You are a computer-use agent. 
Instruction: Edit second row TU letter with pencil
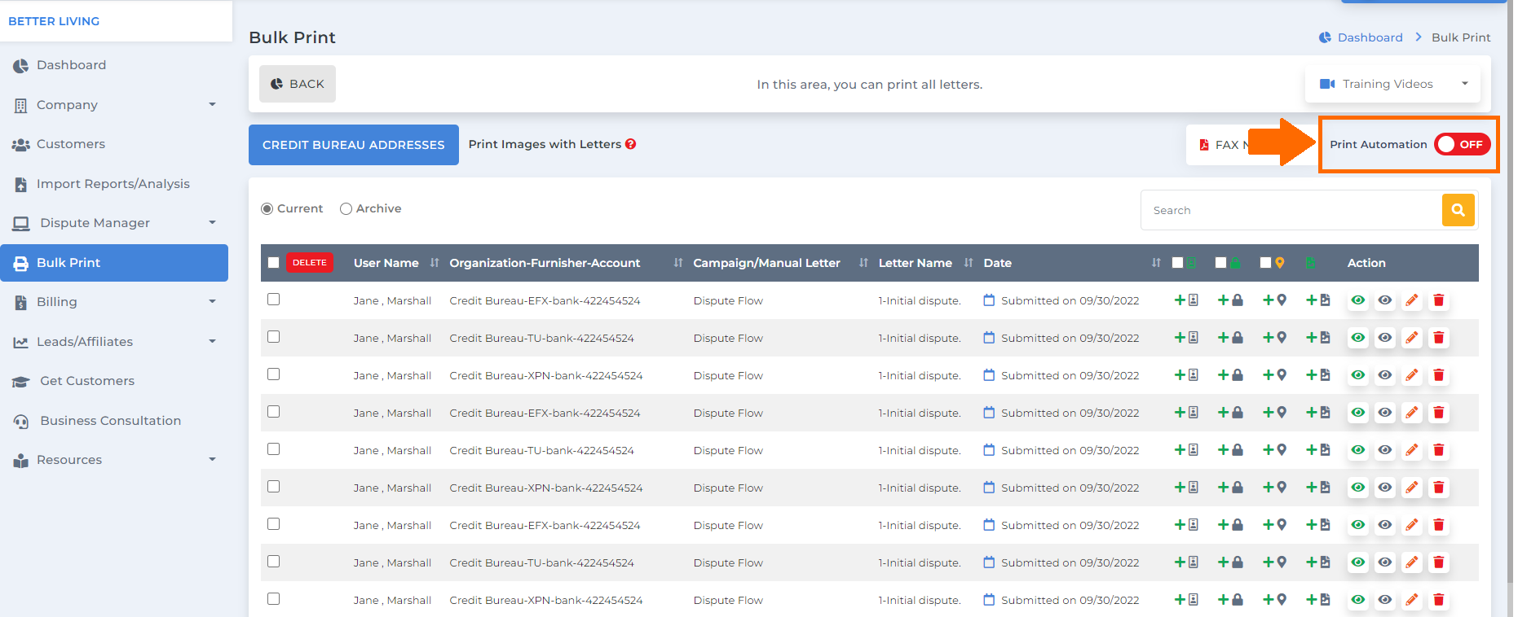click(x=1412, y=338)
